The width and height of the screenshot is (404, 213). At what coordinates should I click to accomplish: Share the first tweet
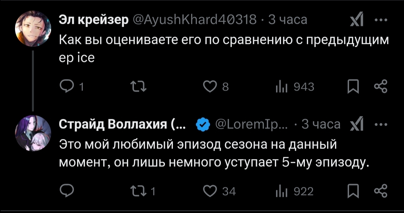coord(381,86)
